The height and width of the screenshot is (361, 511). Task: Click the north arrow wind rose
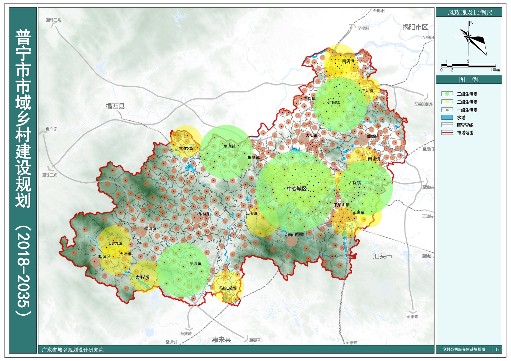(x=471, y=38)
